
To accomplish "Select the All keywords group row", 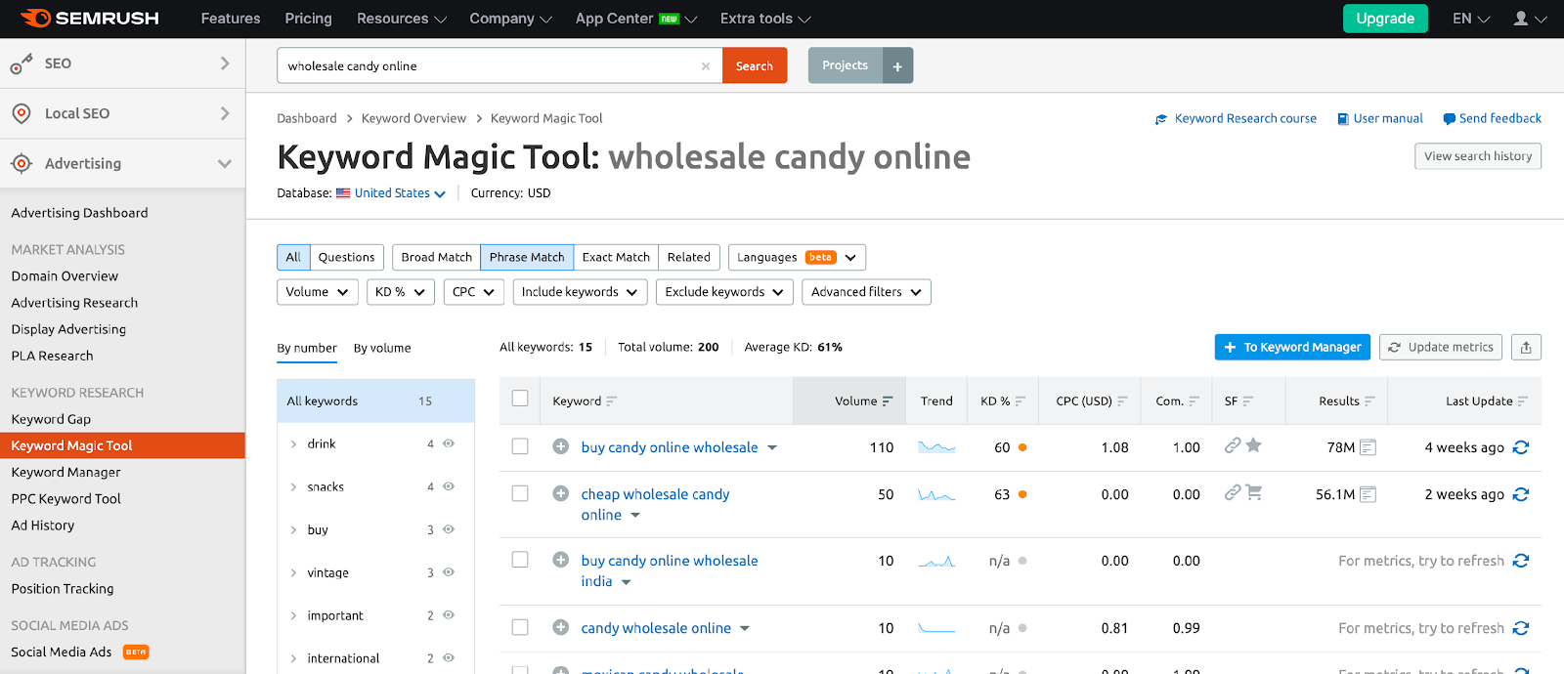I will [x=375, y=400].
